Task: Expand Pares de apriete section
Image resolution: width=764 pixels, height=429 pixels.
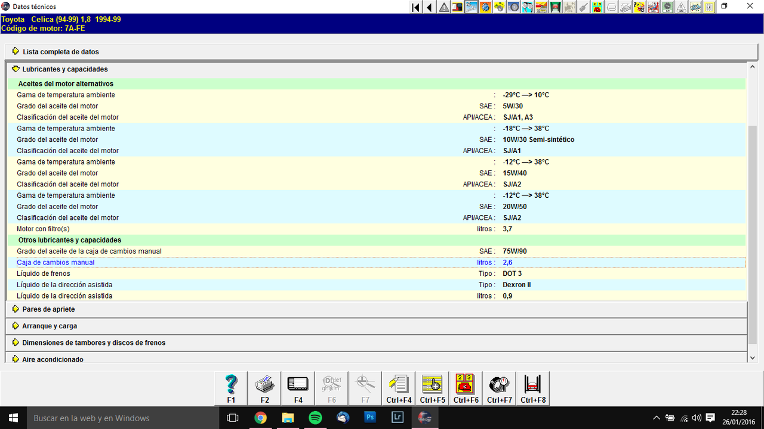Action: point(376,309)
